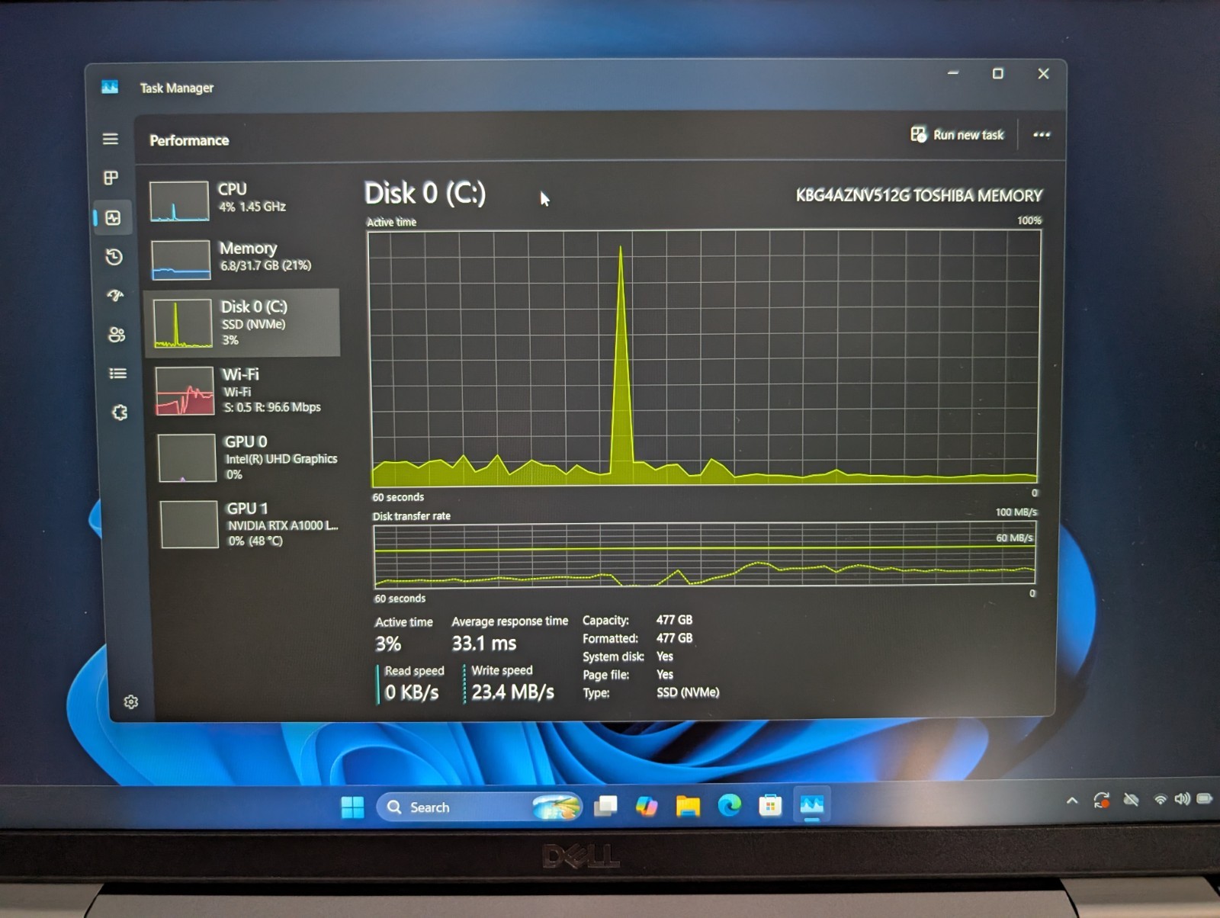
Task: Click the SSD (NVMe) type value
Action: [688, 692]
